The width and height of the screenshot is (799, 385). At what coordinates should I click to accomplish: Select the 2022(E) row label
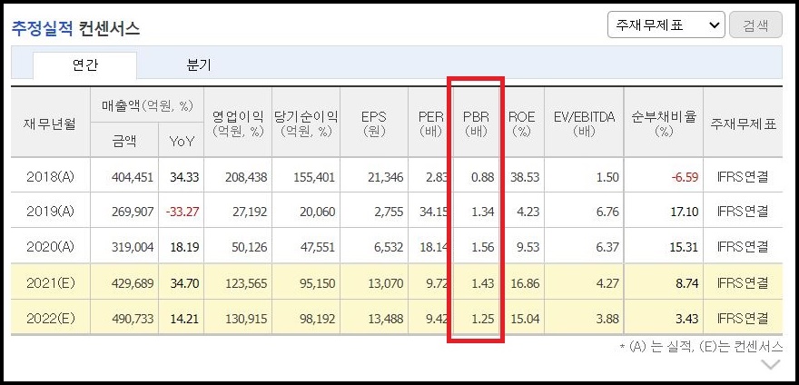tap(50, 319)
